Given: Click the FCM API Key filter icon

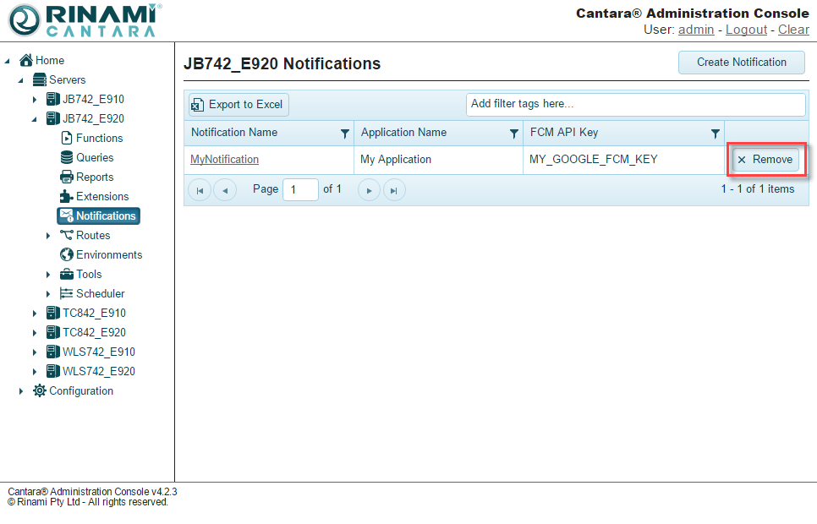Looking at the screenshot, I should coord(715,134).
